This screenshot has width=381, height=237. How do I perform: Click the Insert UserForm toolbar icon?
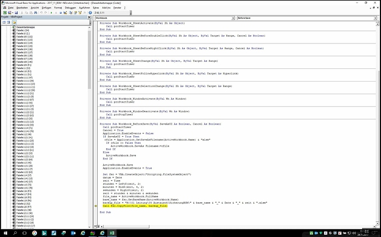pyautogui.click(x=9, y=13)
